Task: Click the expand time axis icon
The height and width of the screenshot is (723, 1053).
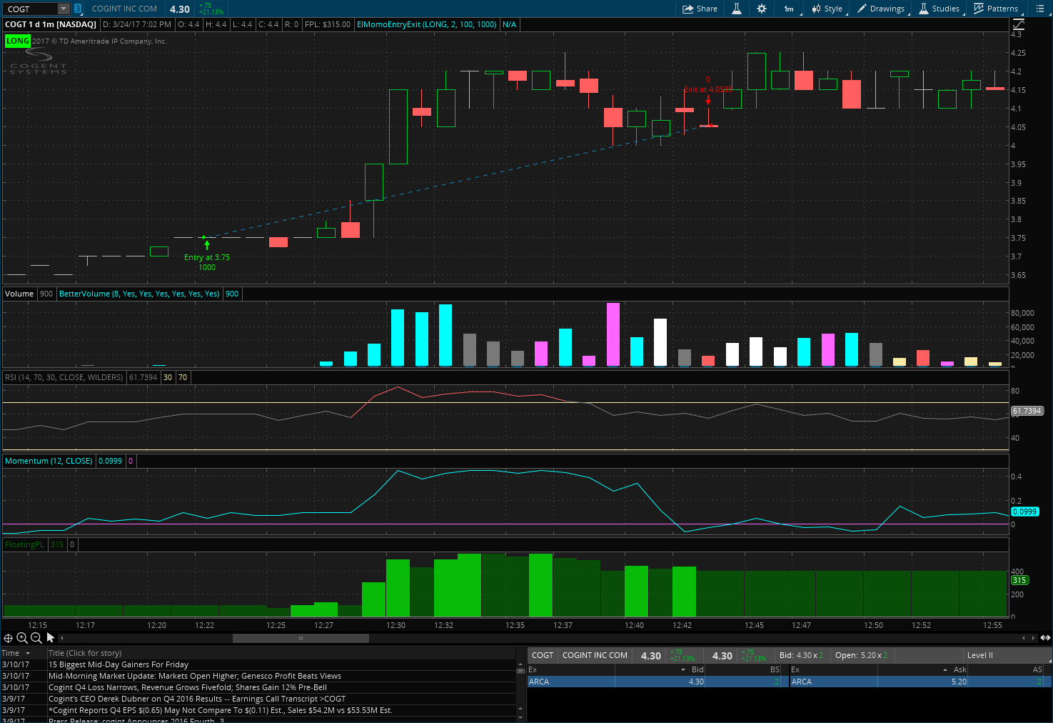Action: [1045, 638]
